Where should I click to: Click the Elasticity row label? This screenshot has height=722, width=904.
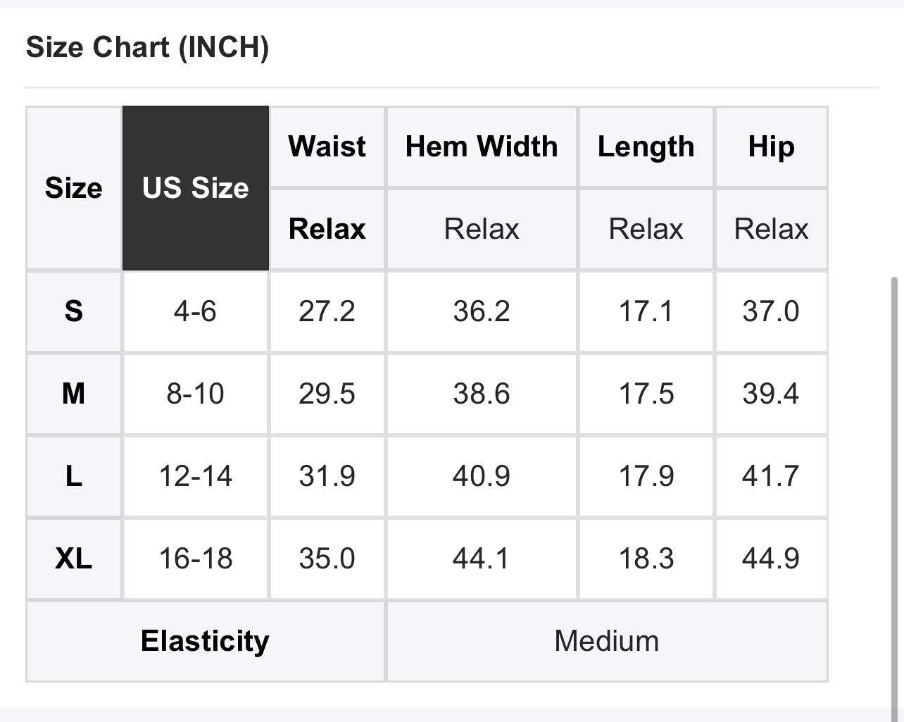click(205, 641)
